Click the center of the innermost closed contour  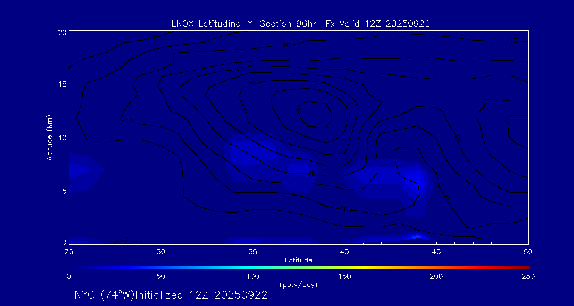point(314,115)
